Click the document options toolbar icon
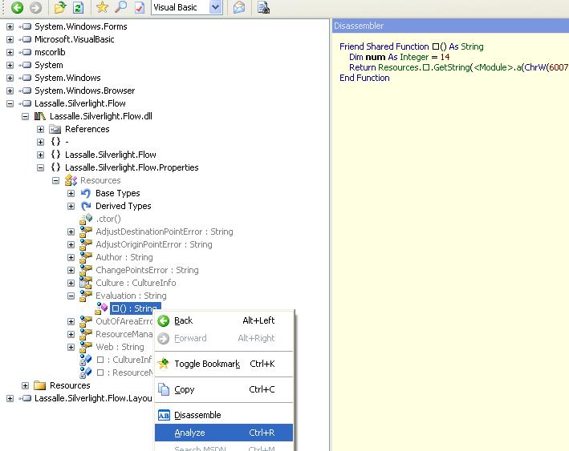Image resolution: width=569 pixels, height=451 pixels. point(263,7)
